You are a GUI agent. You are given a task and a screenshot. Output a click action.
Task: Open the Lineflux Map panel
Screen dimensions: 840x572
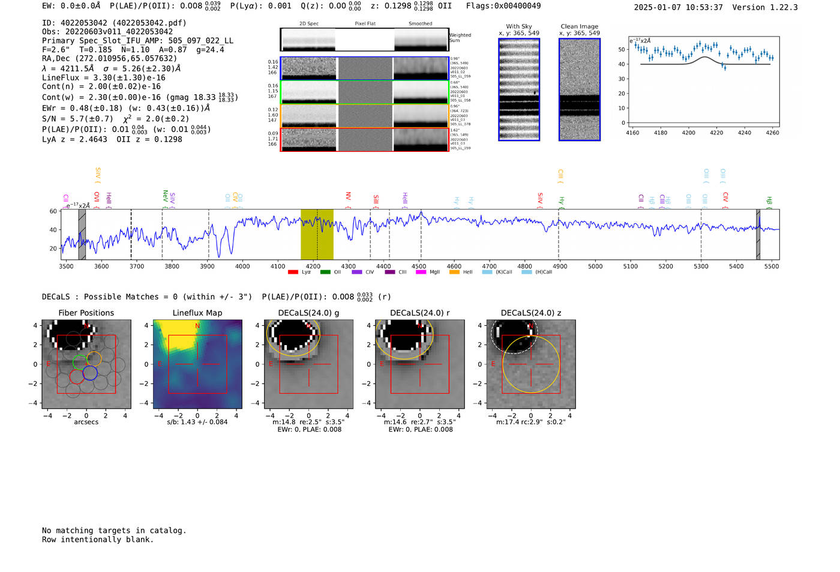pyautogui.click(x=197, y=364)
